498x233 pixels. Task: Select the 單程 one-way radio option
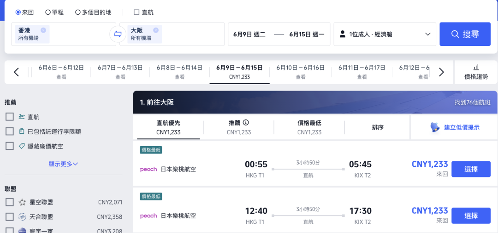[x=48, y=12]
